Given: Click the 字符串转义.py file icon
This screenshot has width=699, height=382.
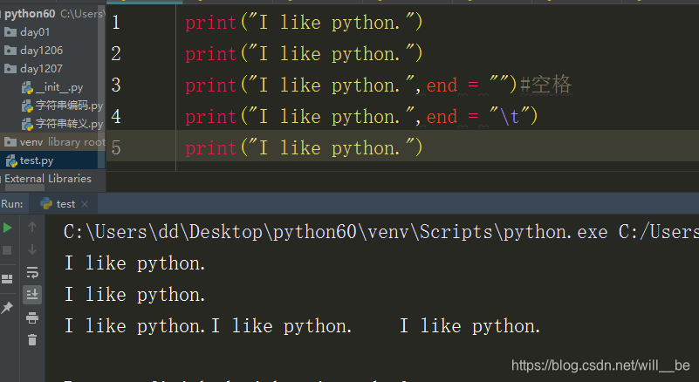Looking at the screenshot, I should tap(27, 125).
